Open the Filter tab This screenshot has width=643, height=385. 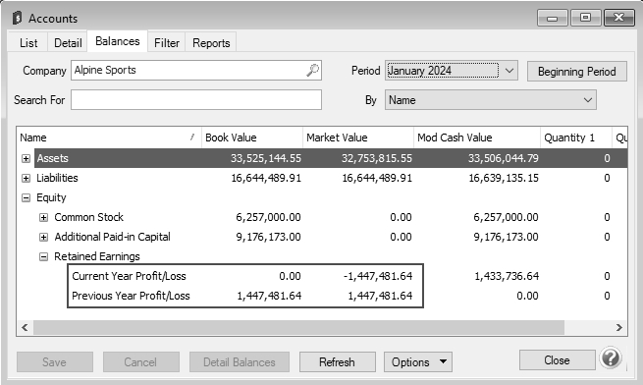click(167, 42)
